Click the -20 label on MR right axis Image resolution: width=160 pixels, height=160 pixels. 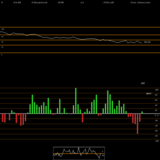tap(156, 121)
